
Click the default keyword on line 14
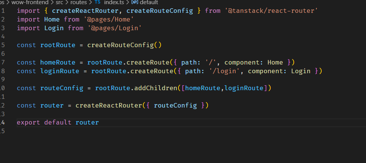[x=58, y=122]
